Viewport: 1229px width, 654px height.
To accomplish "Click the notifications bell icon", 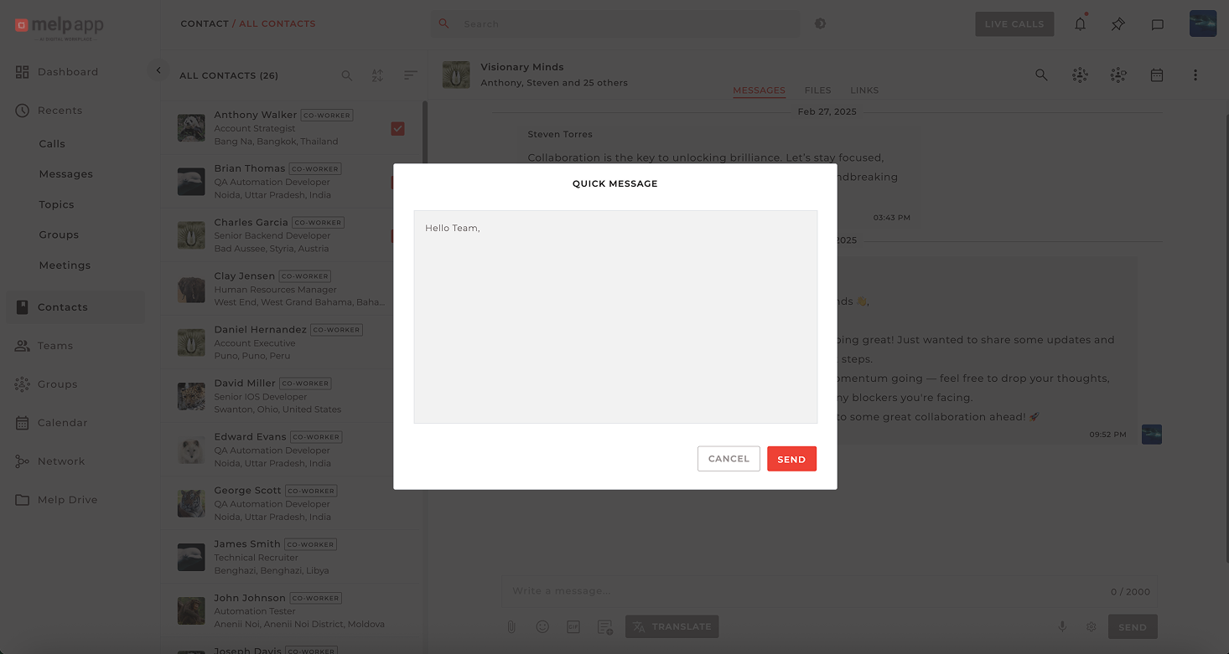I will click(x=1080, y=24).
